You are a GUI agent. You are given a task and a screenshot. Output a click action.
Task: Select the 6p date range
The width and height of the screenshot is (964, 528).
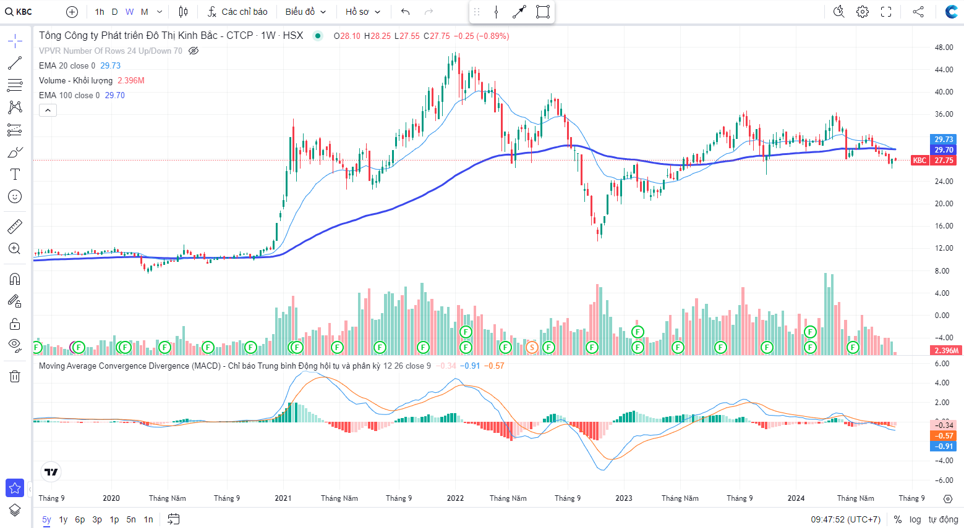click(x=80, y=519)
